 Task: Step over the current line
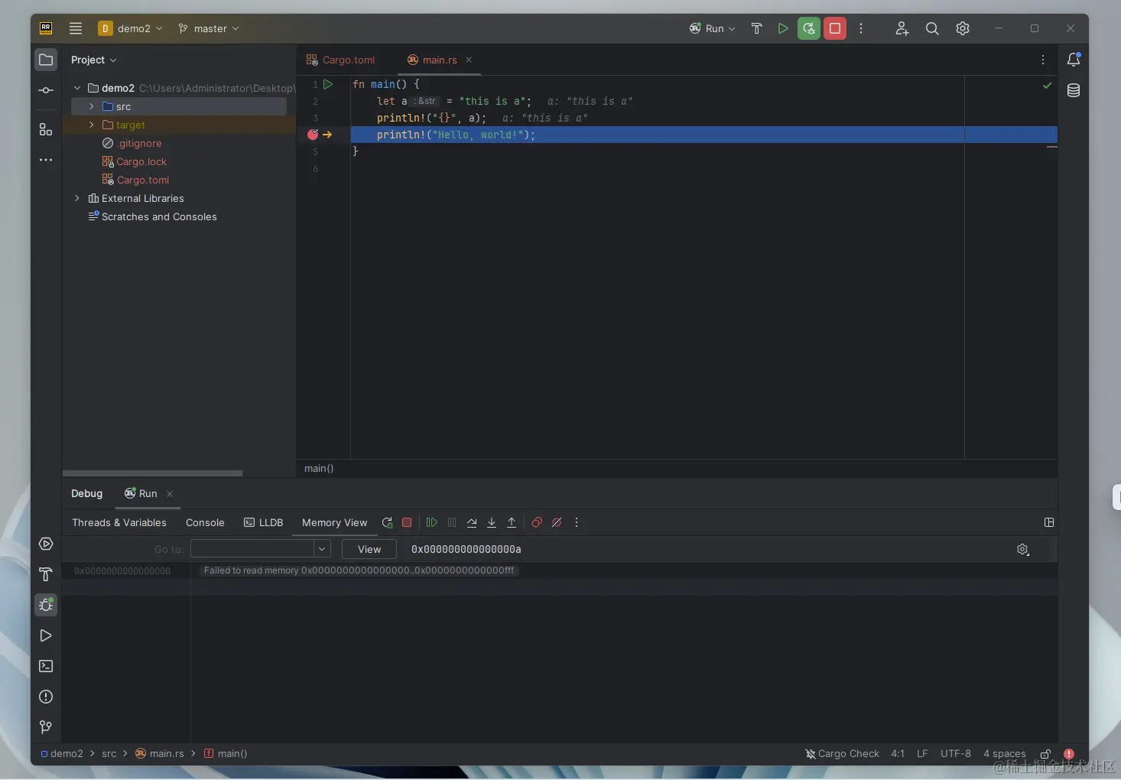472,522
